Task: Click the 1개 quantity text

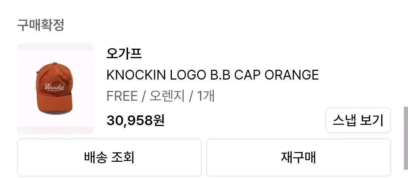Action: (206, 96)
